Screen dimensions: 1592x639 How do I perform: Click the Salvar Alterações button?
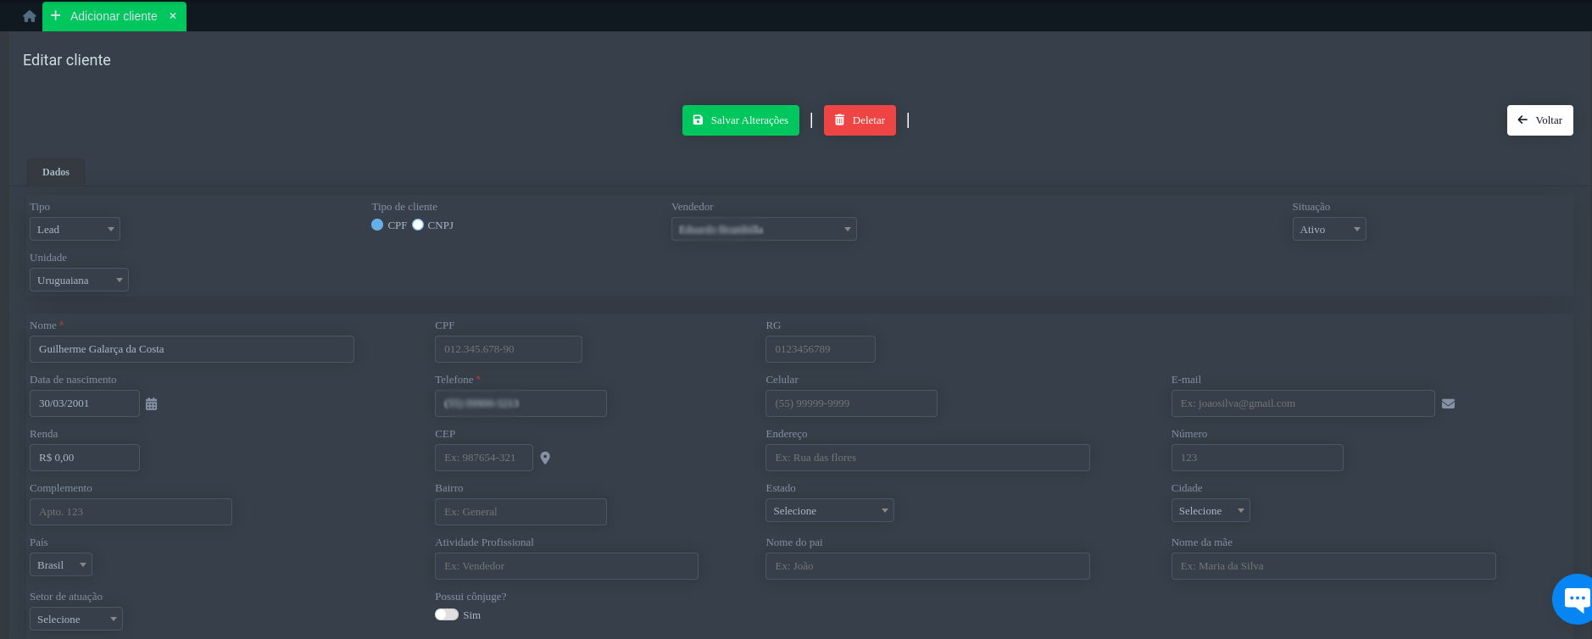point(740,120)
